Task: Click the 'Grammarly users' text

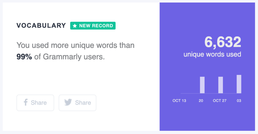Action: point(73,57)
